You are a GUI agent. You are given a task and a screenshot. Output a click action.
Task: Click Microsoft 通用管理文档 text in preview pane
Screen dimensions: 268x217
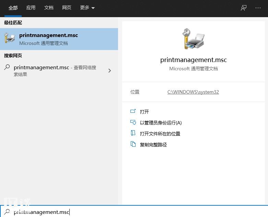[194, 69]
